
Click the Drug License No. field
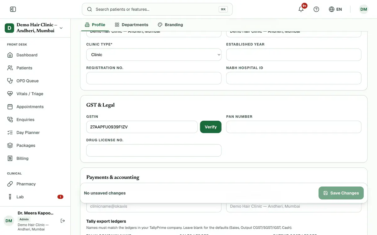(x=154, y=150)
